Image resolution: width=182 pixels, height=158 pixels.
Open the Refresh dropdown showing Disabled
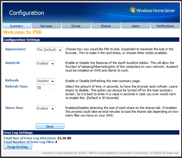click(45, 81)
